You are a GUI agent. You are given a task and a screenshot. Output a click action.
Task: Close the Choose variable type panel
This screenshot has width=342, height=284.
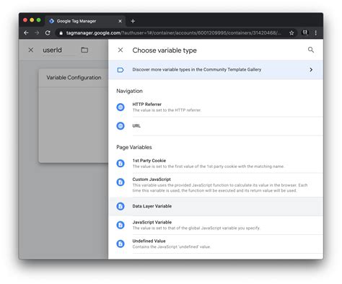(x=120, y=50)
